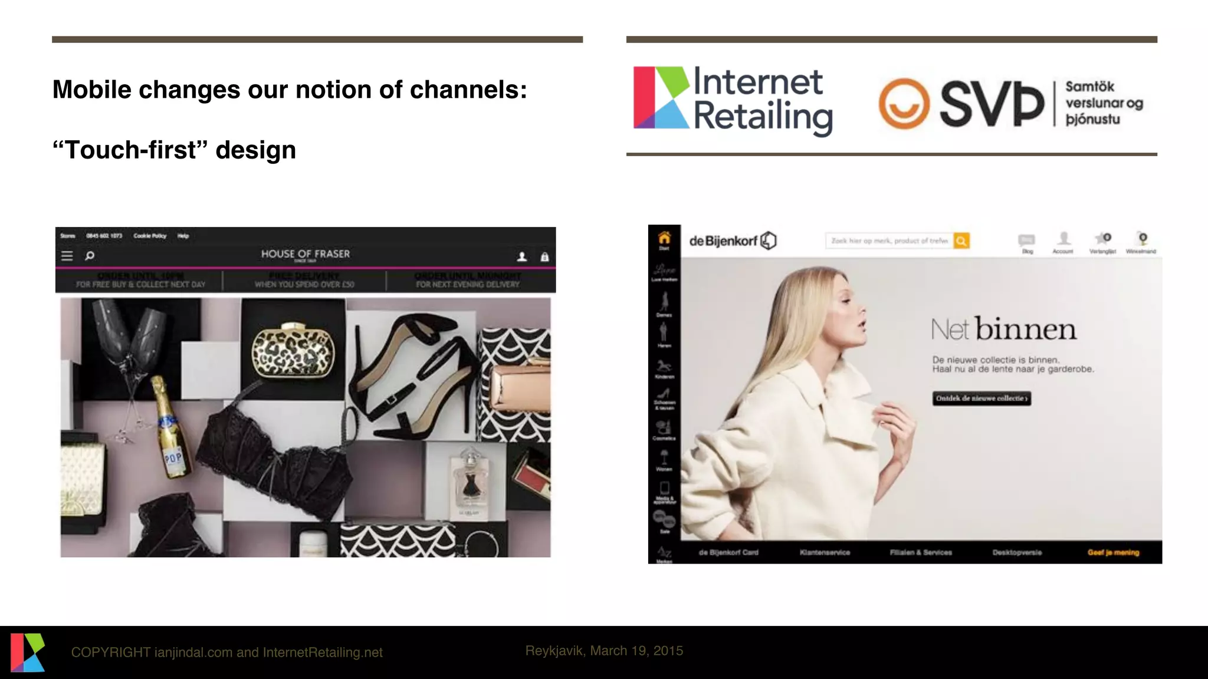The image size is (1208, 679).
Task: Open Filialen & Services link
Action: [x=921, y=552]
